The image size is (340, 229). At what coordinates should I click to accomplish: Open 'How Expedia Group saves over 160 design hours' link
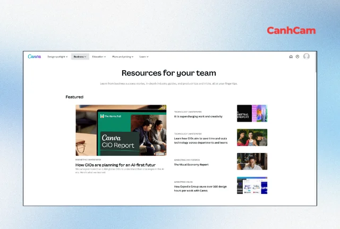tap(200, 189)
